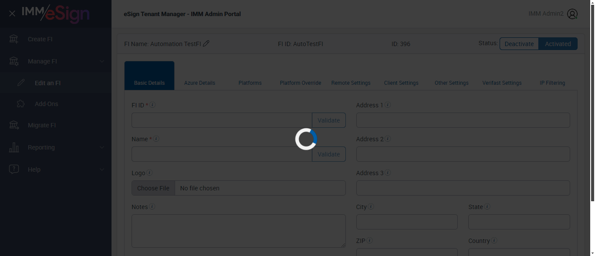
Task: Click into the Address 2 field
Action: tap(463, 154)
